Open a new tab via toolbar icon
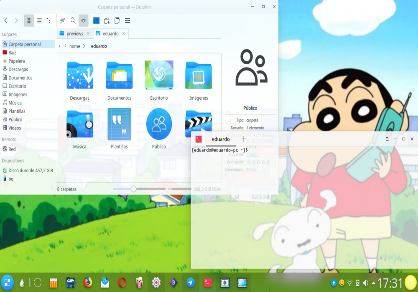This screenshot has width=418, height=292. (x=117, y=20)
